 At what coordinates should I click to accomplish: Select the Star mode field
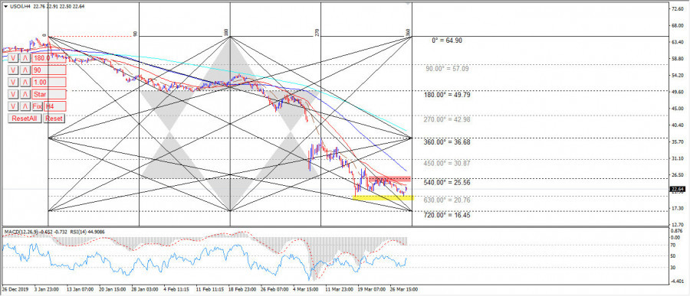tap(48, 94)
